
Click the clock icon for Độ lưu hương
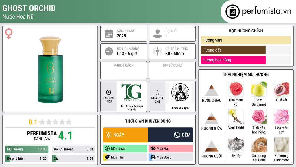pos(109,51)
